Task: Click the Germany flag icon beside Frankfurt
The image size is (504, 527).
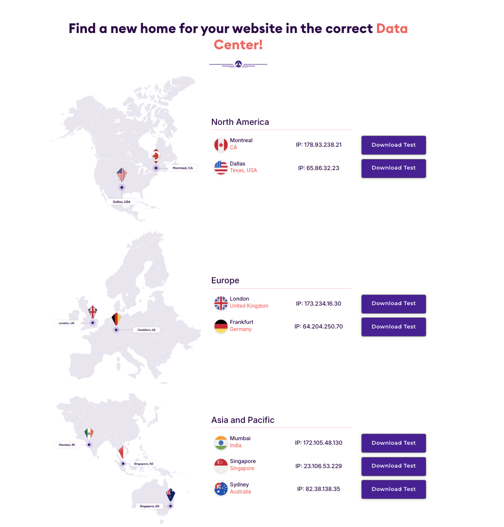Action: (221, 326)
